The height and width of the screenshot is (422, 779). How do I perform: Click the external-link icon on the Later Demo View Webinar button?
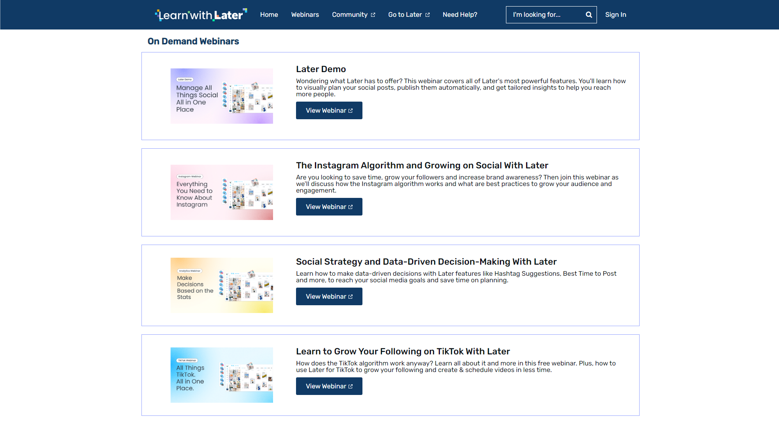tap(351, 110)
